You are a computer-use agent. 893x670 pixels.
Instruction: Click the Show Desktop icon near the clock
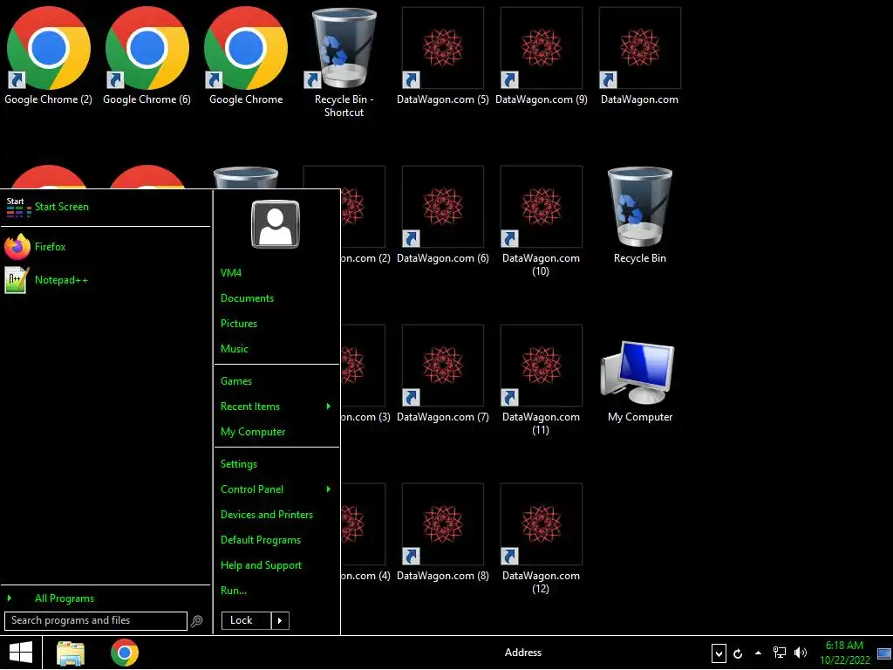884,653
